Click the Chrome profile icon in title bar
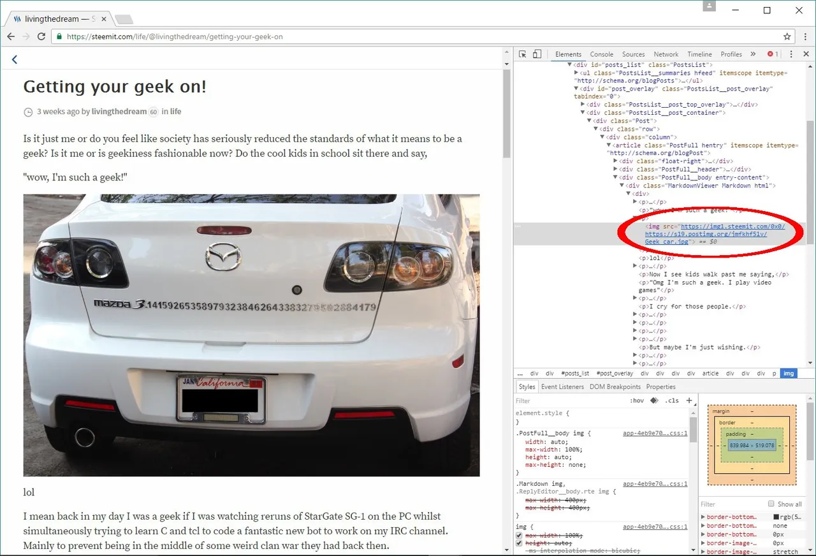 [710, 6]
